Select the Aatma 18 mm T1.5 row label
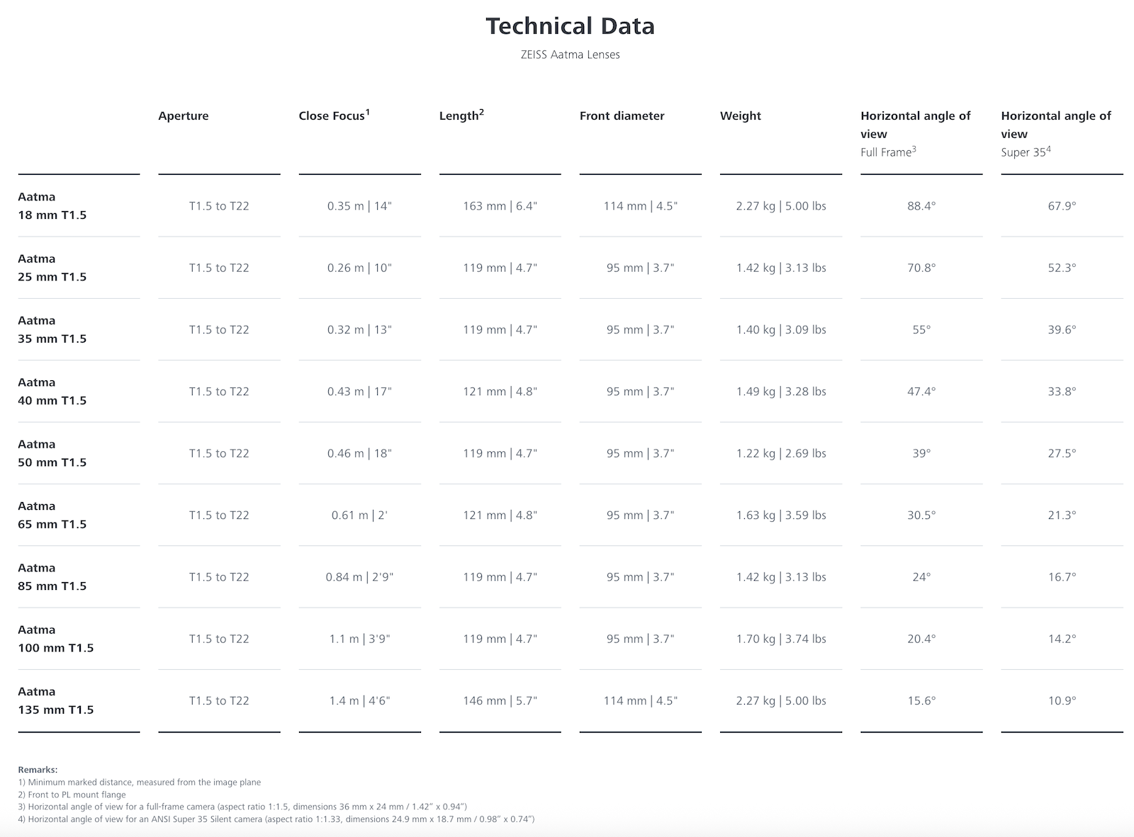Screen dimensions: 1134x837 coord(52,206)
